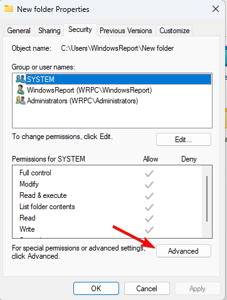The image size is (227, 300).
Task: Switch to the Sharing tab
Action: (x=50, y=31)
